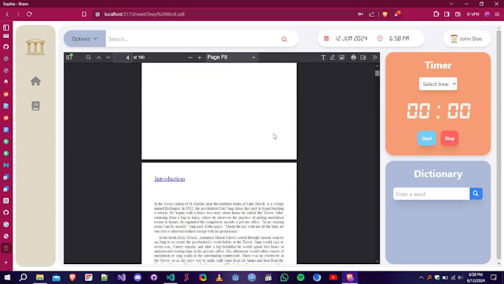Open the PDF viewer more tools chevrons
The width and height of the screenshot is (504, 284).
pyautogui.click(x=374, y=57)
